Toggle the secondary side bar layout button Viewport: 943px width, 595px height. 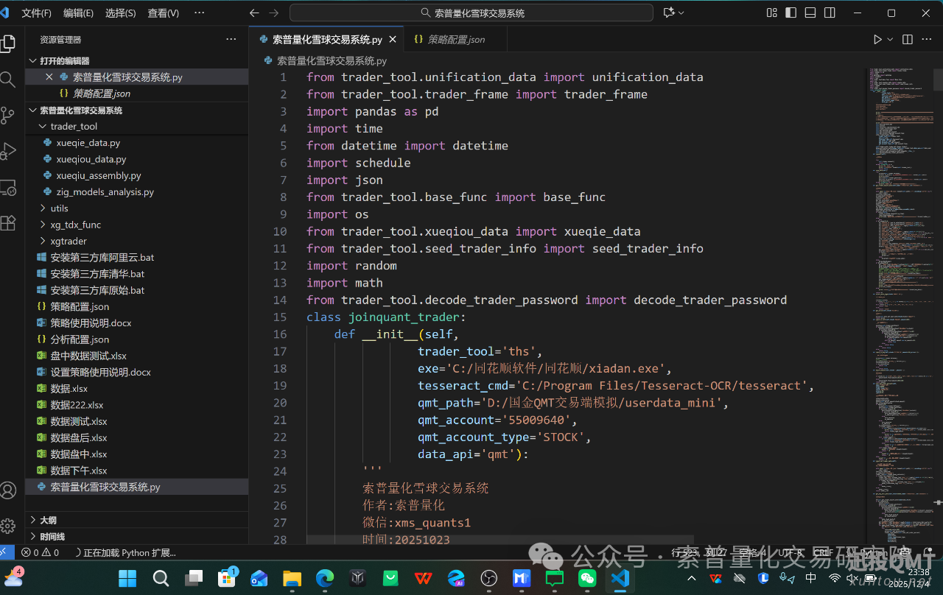(x=830, y=13)
